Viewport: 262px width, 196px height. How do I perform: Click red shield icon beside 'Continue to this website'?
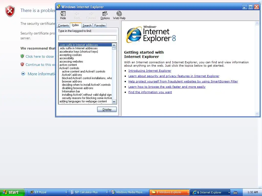22,64
